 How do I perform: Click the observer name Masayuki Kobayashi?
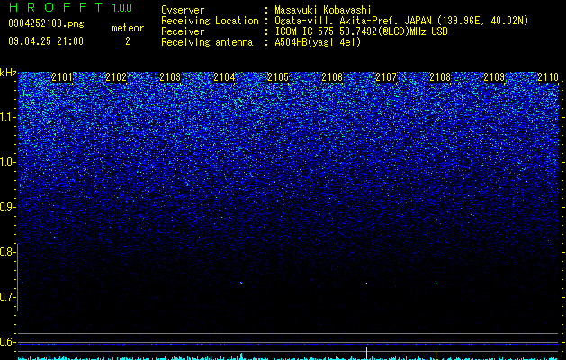(323, 10)
